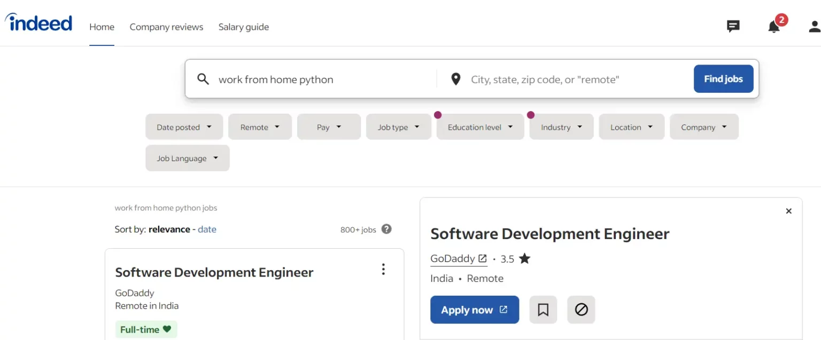The width and height of the screenshot is (821, 340).
Task: Expand the Date posted filter
Action: click(x=184, y=127)
